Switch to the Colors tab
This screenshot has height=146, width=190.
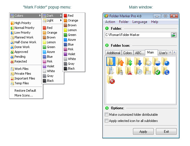[128, 53]
